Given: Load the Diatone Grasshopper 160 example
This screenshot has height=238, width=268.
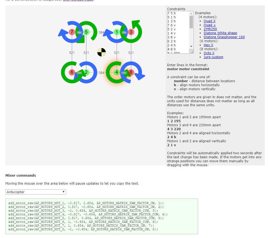Looking at the screenshot, I should tap(224, 37).
